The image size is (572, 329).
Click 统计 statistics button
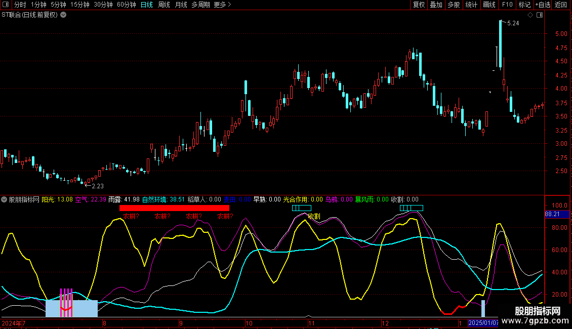pos(471,5)
